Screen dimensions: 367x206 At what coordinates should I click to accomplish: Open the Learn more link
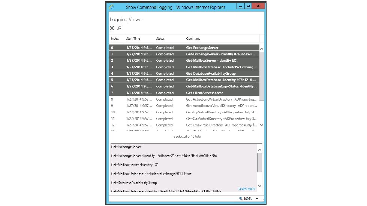pos(247,188)
